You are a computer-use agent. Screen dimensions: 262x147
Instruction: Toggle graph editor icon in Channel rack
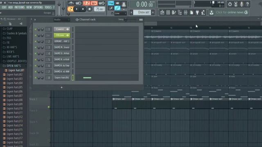click(x=141, y=20)
